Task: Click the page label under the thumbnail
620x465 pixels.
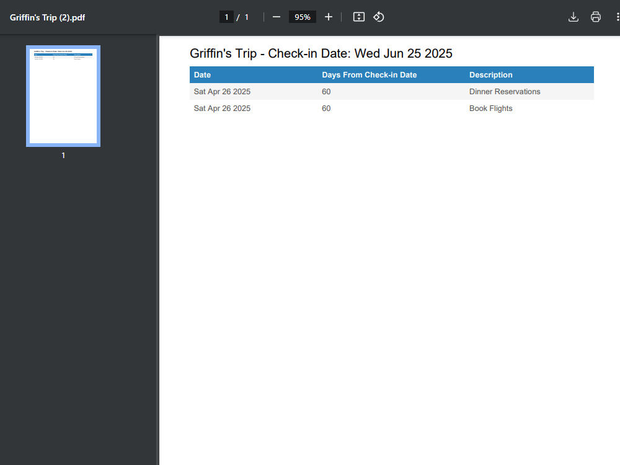Action: [x=63, y=156]
